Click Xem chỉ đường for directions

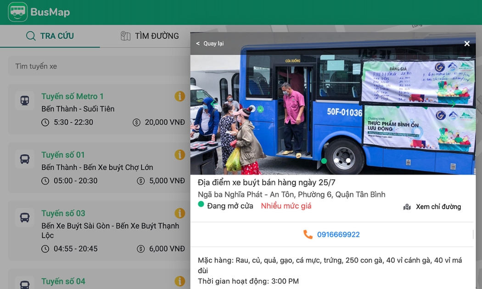click(x=432, y=207)
